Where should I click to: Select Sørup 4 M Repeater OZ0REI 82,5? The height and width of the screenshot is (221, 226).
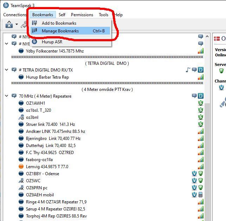coord(56,209)
